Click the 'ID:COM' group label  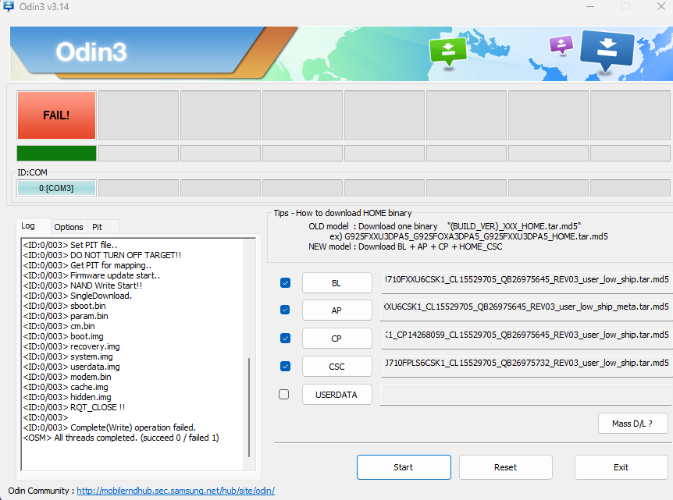[x=32, y=172]
